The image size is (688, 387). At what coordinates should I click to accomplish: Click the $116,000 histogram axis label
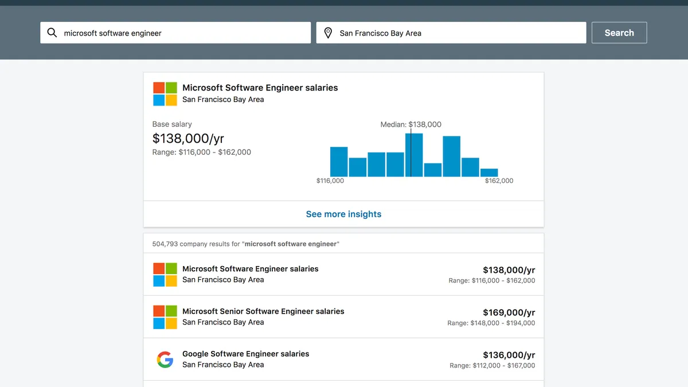[x=330, y=181]
